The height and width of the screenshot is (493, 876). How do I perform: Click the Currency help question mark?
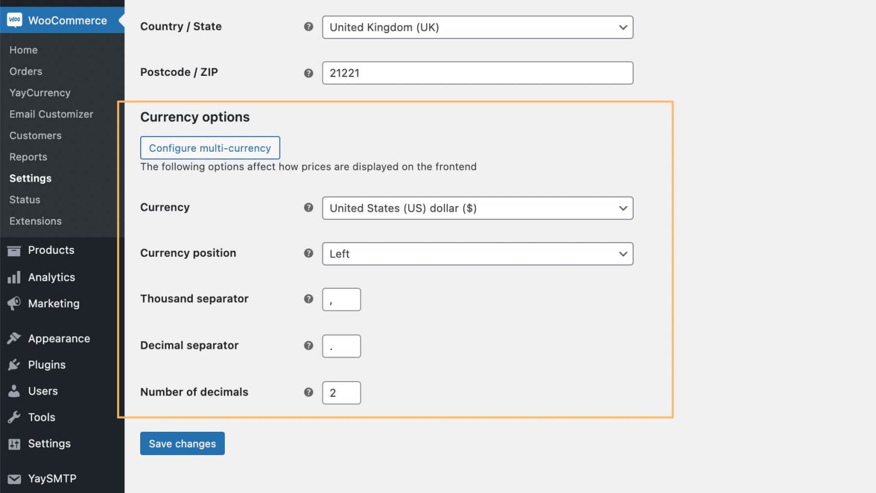pos(308,207)
